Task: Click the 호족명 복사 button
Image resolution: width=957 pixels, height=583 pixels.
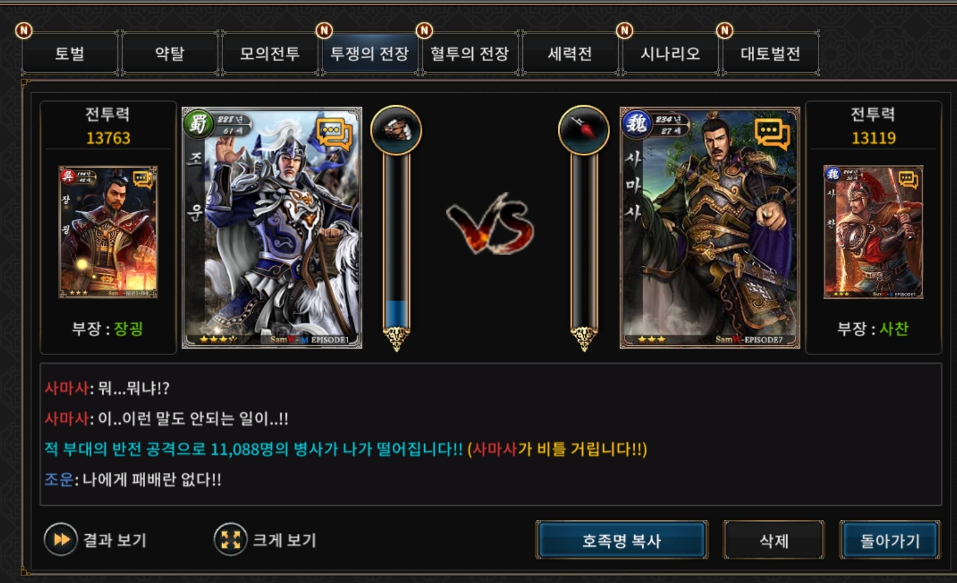Action: coord(622,540)
